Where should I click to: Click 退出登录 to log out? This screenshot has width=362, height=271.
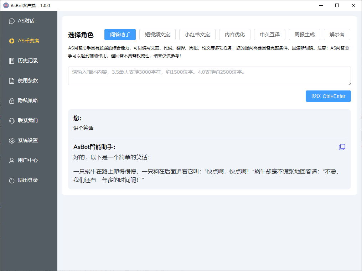(x=29, y=180)
